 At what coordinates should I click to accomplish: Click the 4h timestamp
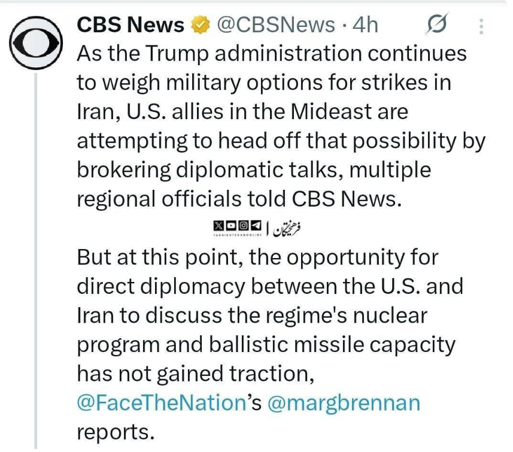365,25
